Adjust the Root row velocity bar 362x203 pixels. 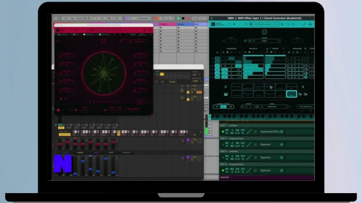pos(253,77)
